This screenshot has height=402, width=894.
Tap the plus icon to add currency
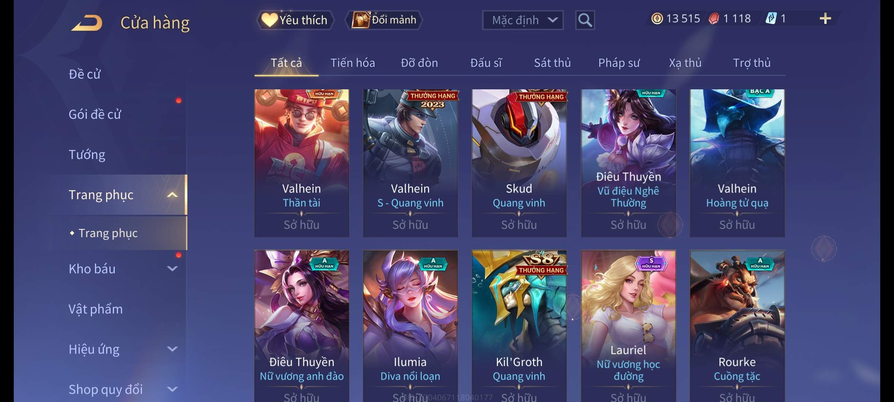(x=825, y=19)
